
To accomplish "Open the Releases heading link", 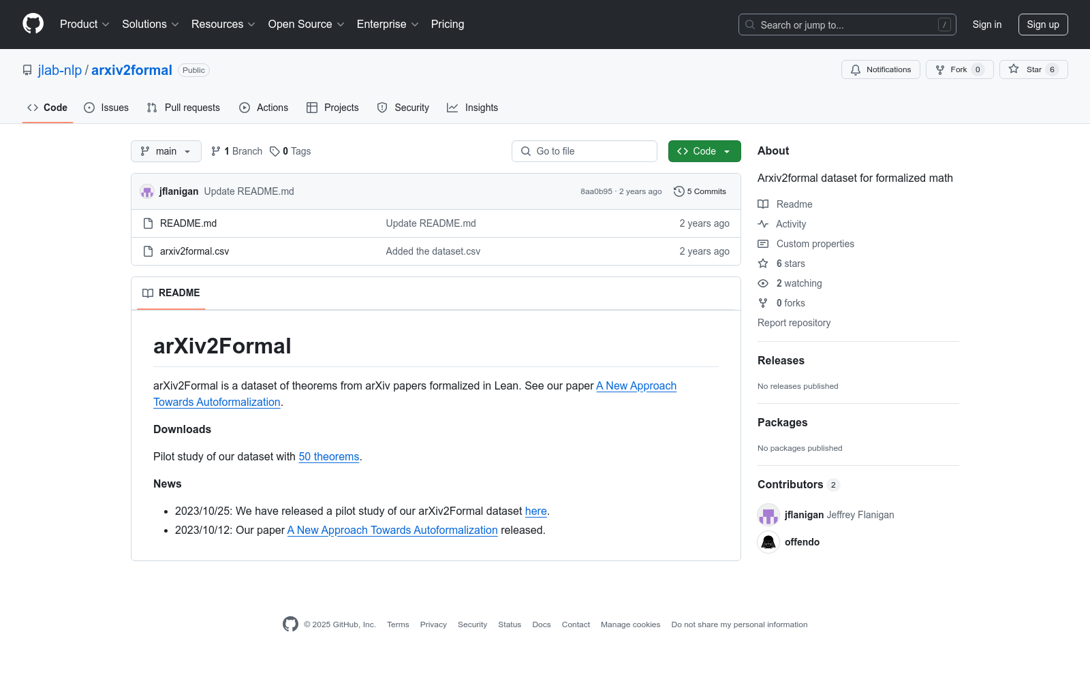I will [781, 361].
